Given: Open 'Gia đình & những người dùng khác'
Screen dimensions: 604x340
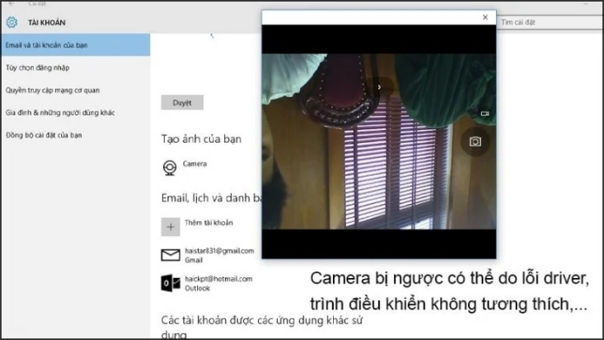Looking at the screenshot, I should coord(60,112).
